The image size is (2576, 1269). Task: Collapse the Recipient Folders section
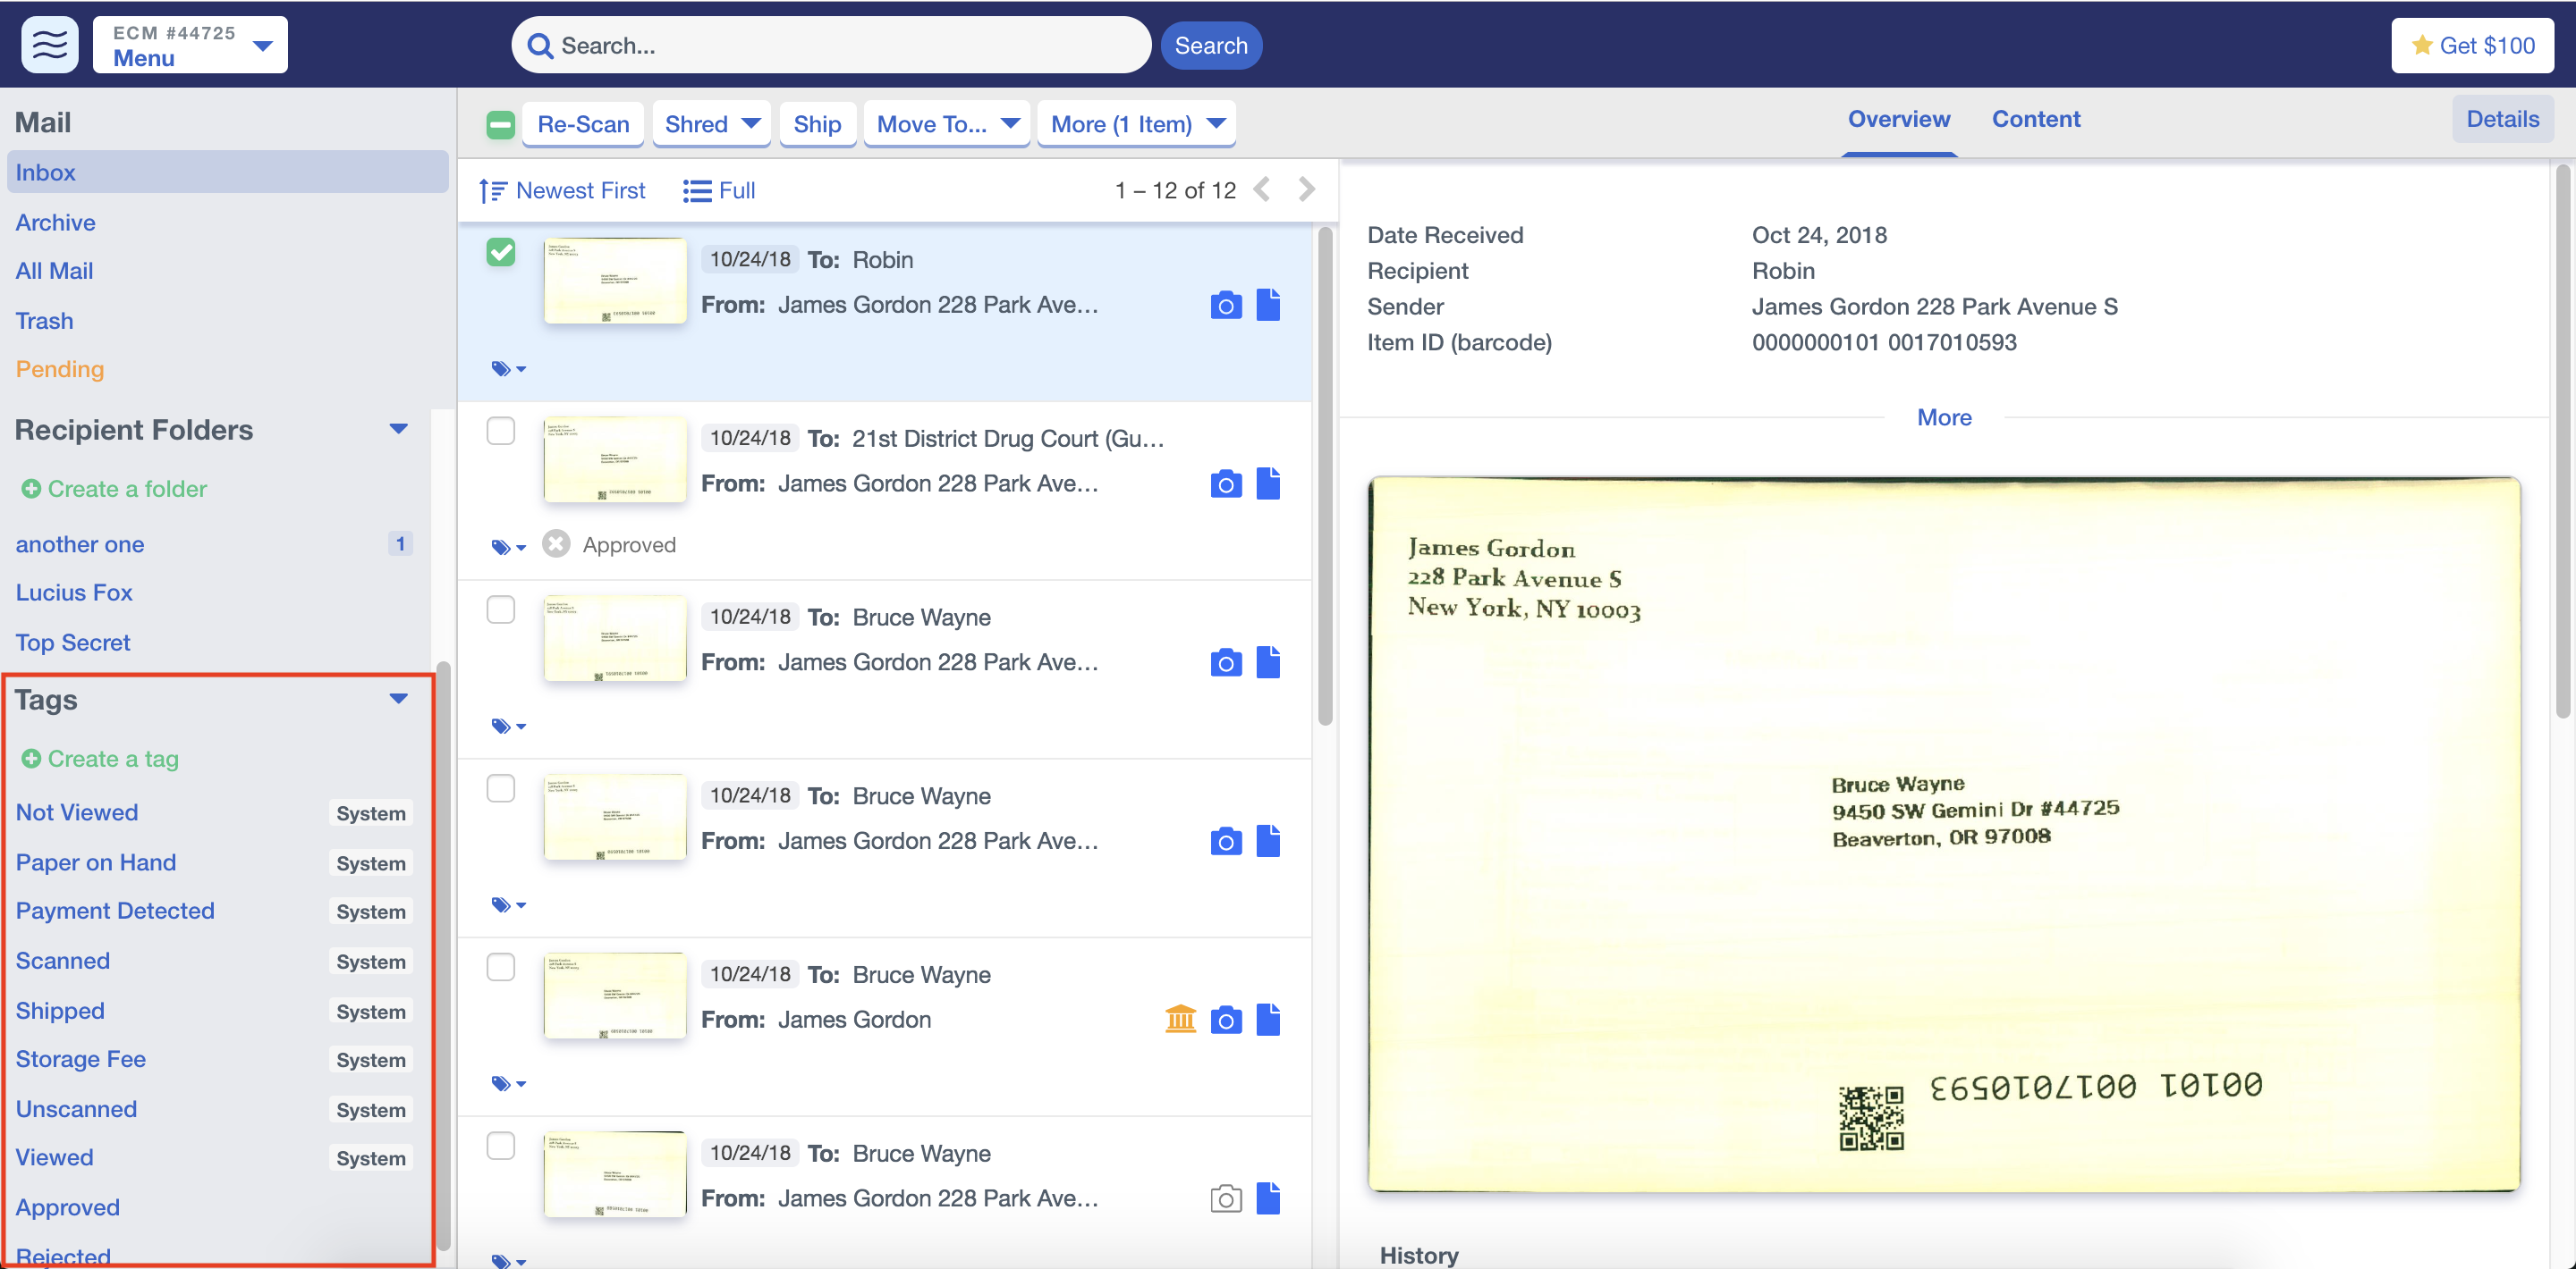398,429
